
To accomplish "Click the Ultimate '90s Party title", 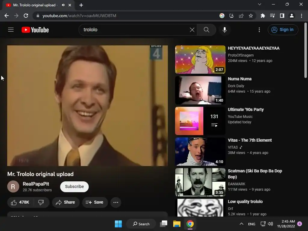I will [246, 109].
